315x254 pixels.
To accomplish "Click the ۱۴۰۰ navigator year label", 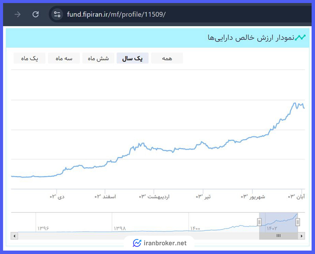I will [x=195, y=228].
